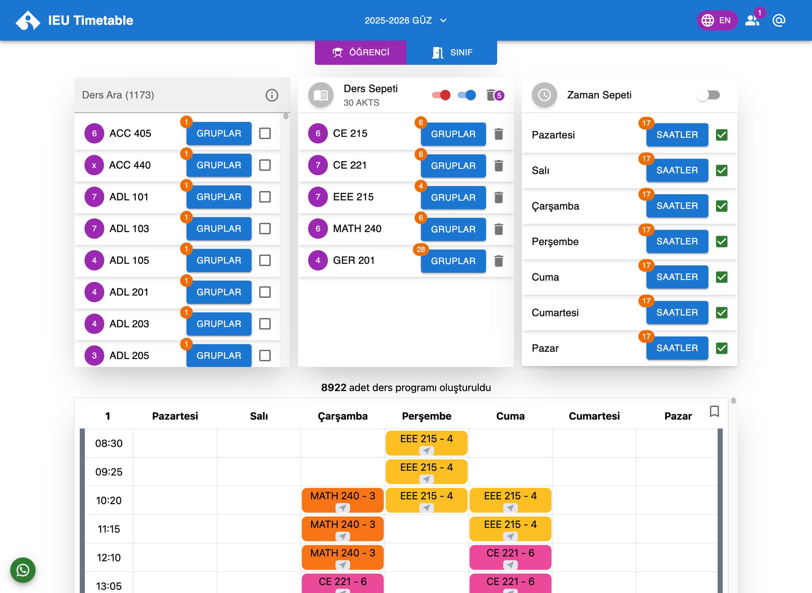Click the location arrow under MATH 240 - 3
The image size is (812, 593).
click(343, 507)
